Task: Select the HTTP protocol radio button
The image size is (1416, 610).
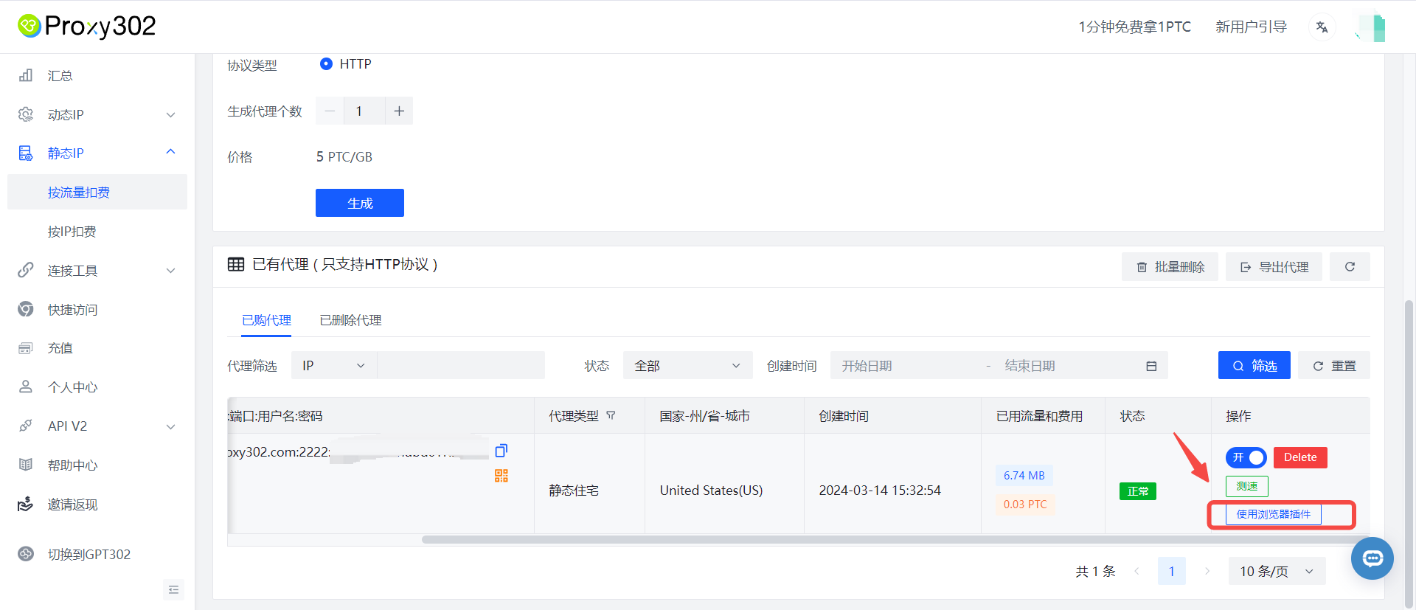Action: tap(326, 64)
